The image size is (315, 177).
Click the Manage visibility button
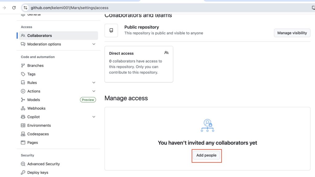tap(292, 33)
